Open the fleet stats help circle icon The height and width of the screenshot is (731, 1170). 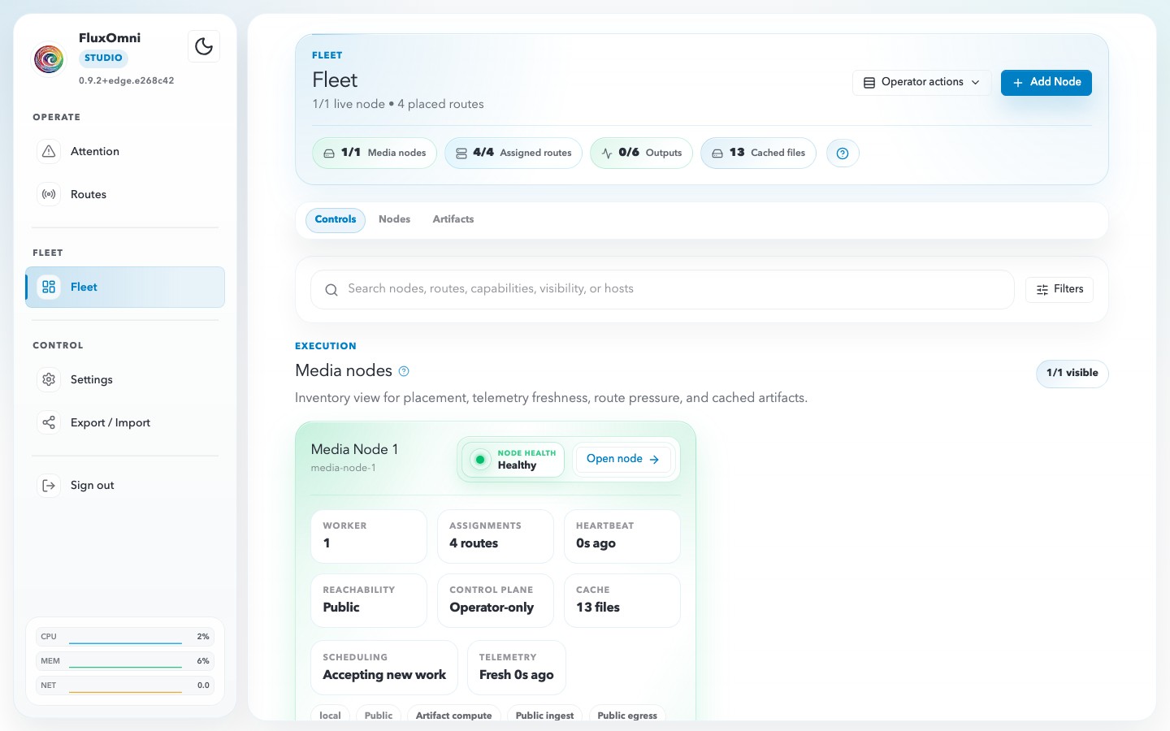click(843, 153)
